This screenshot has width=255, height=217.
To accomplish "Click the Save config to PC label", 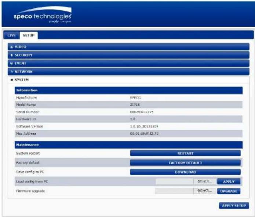I will pyautogui.click(x=30, y=172).
